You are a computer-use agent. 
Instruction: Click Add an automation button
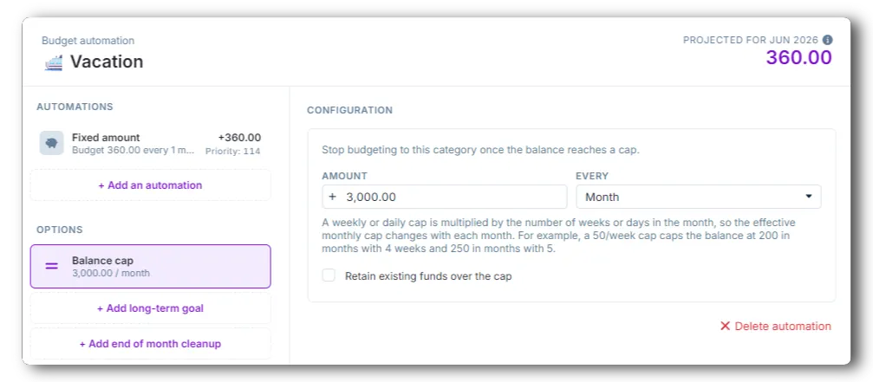pyautogui.click(x=150, y=185)
